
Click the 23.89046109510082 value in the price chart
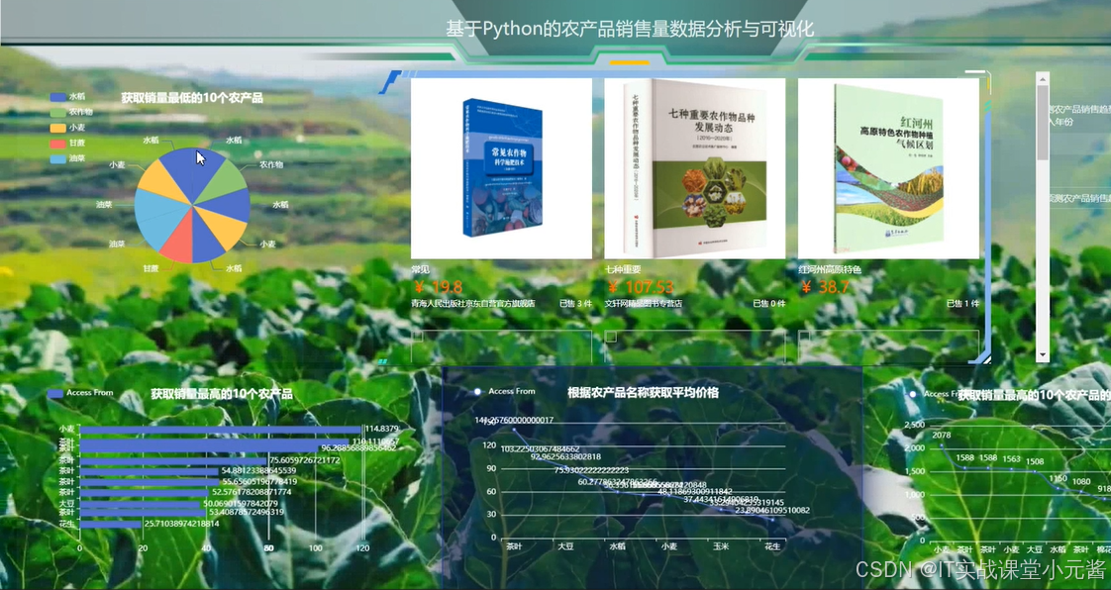(x=772, y=510)
